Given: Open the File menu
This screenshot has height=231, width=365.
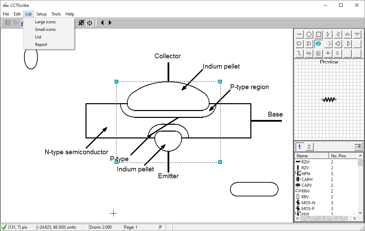Looking at the screenshot, I should [6, 14].
